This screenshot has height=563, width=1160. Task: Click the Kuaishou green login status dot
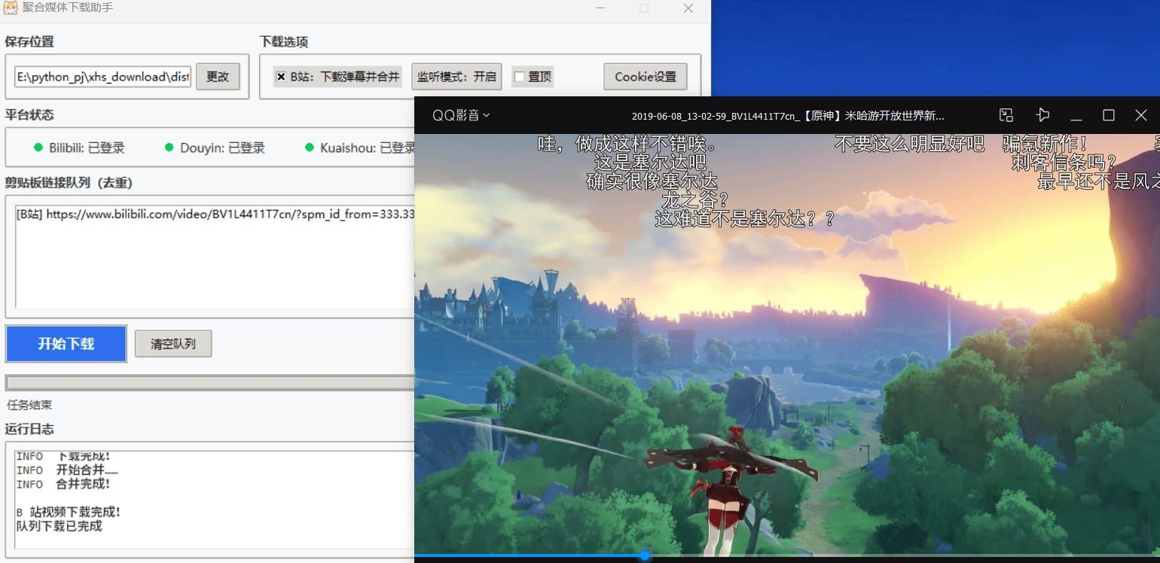(x=309, y=148)
